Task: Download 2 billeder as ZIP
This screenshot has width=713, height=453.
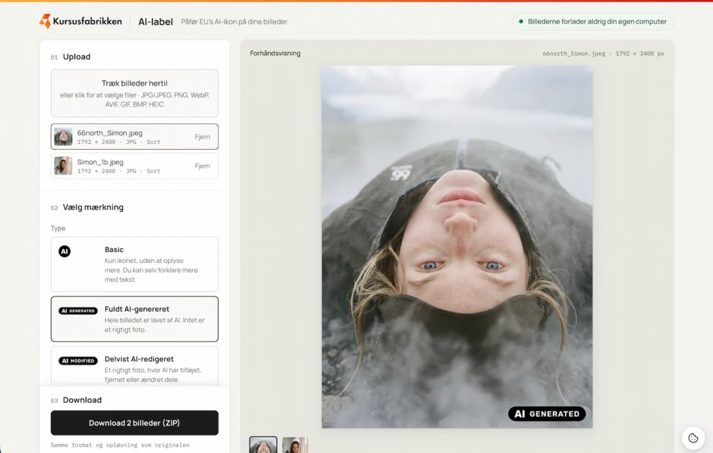Action: [x=134, y=423]
